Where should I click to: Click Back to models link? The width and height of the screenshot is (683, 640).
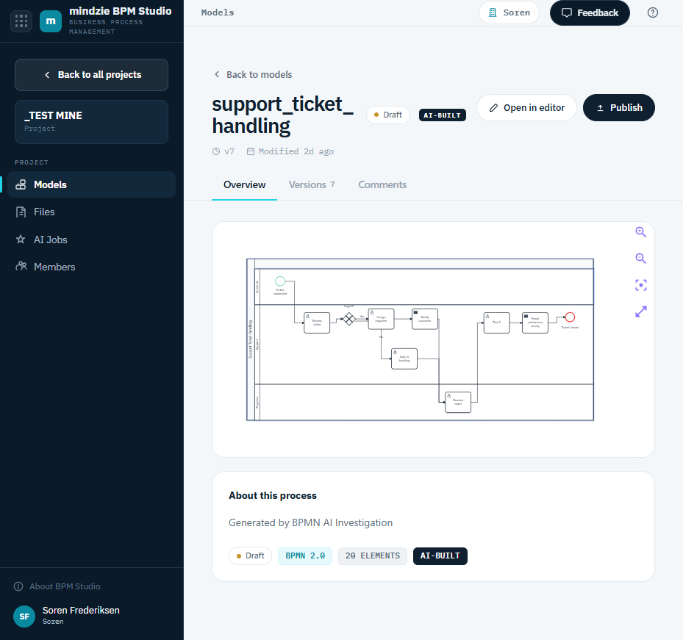[x=253, y=74]
